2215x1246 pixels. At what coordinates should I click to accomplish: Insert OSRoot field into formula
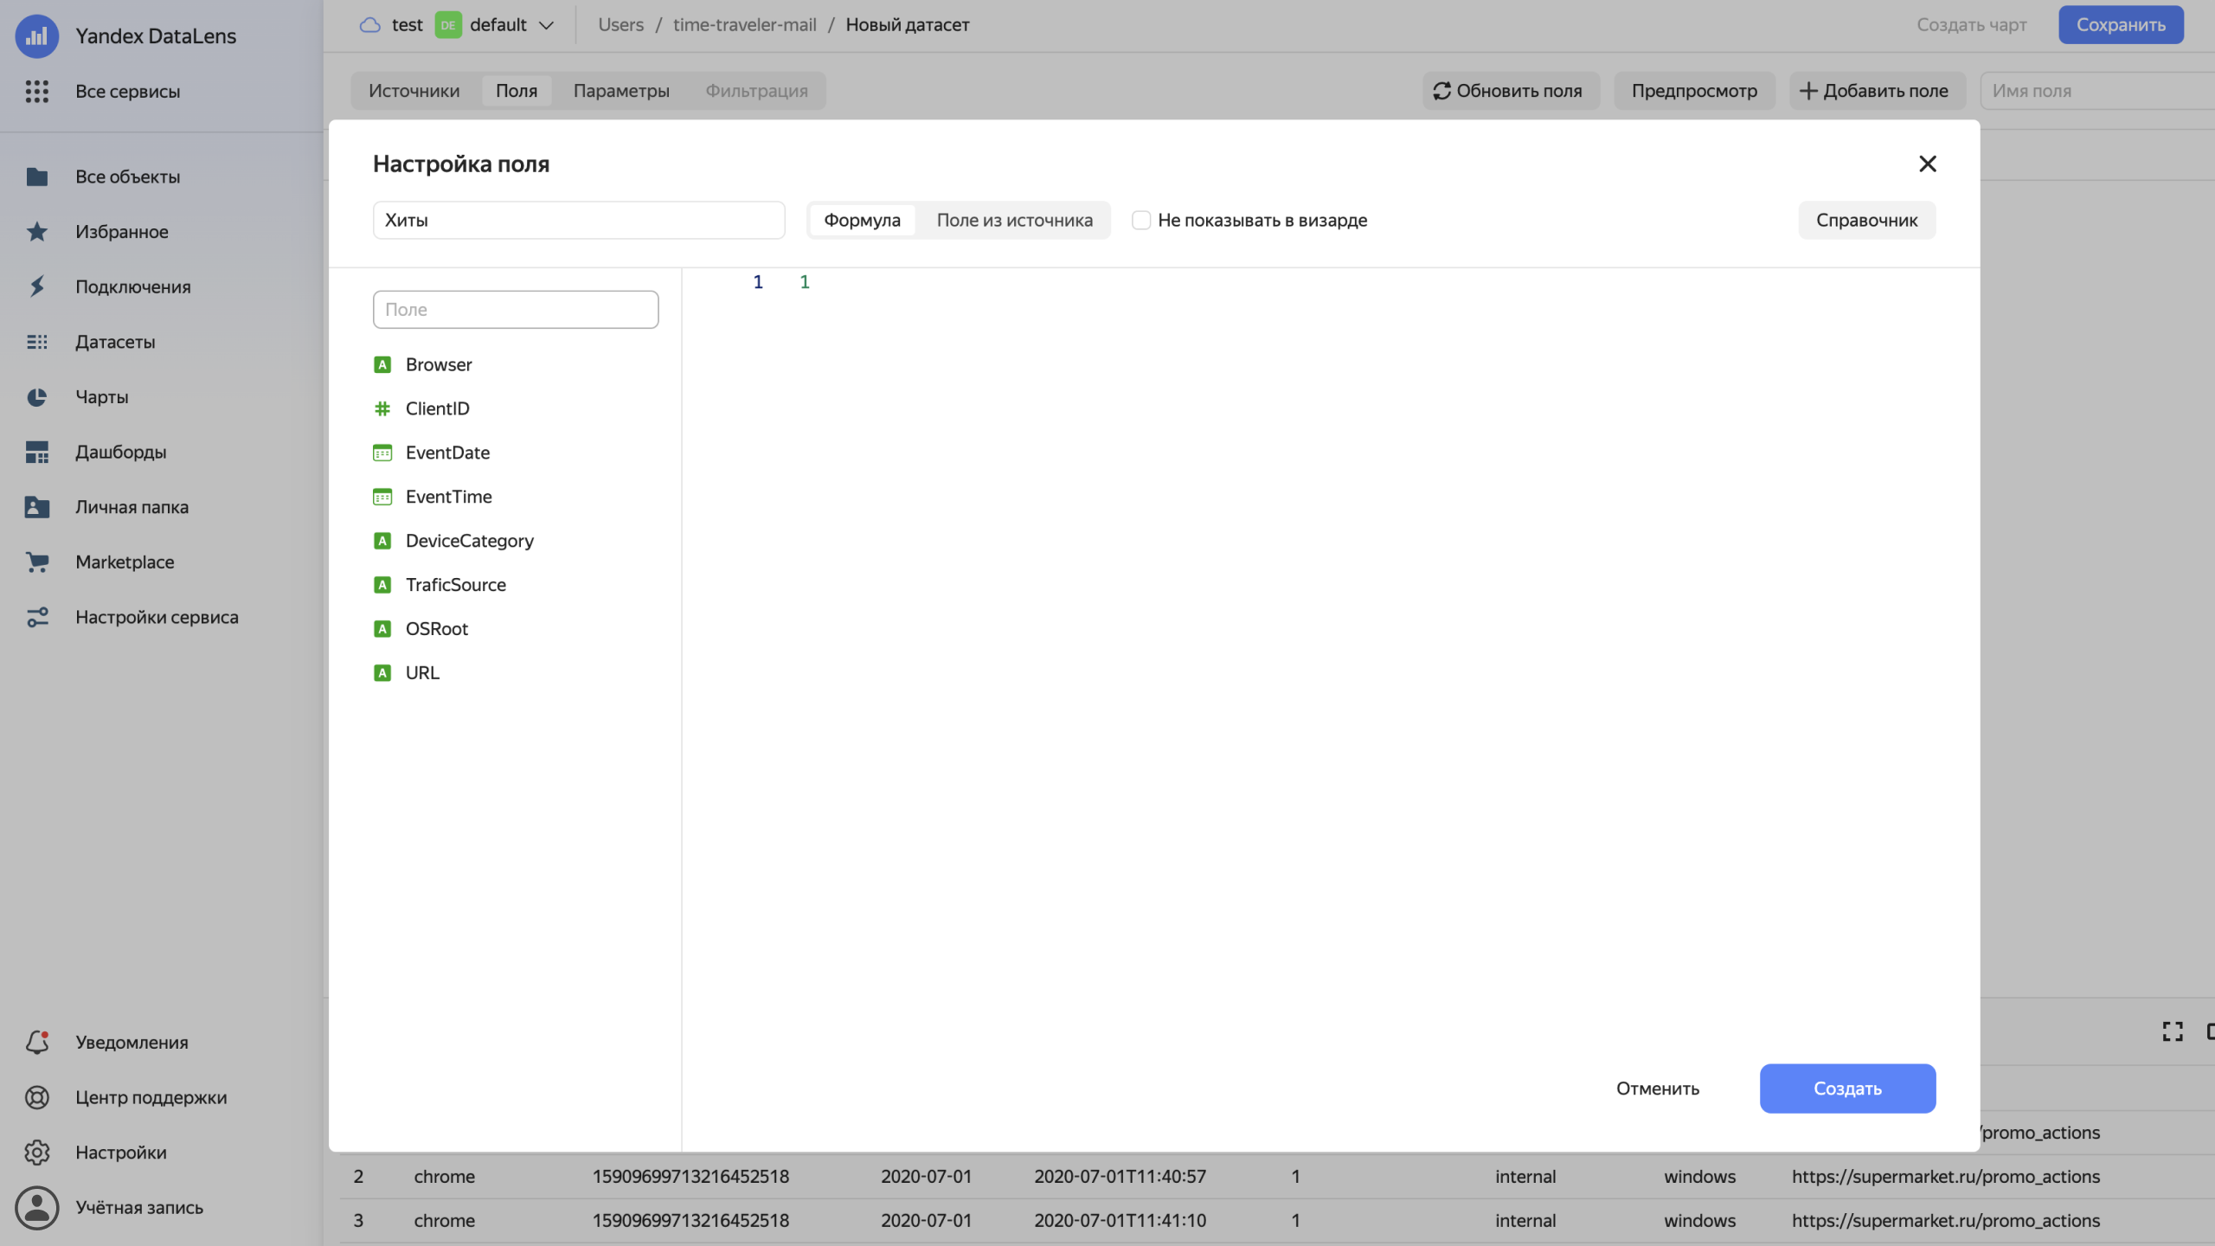(x=436, y=629)
